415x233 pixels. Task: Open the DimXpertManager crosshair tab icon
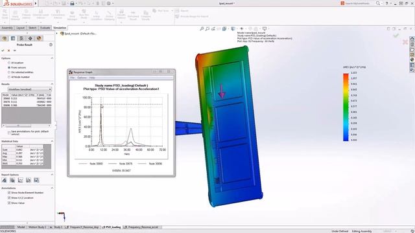tap(30, 38)
